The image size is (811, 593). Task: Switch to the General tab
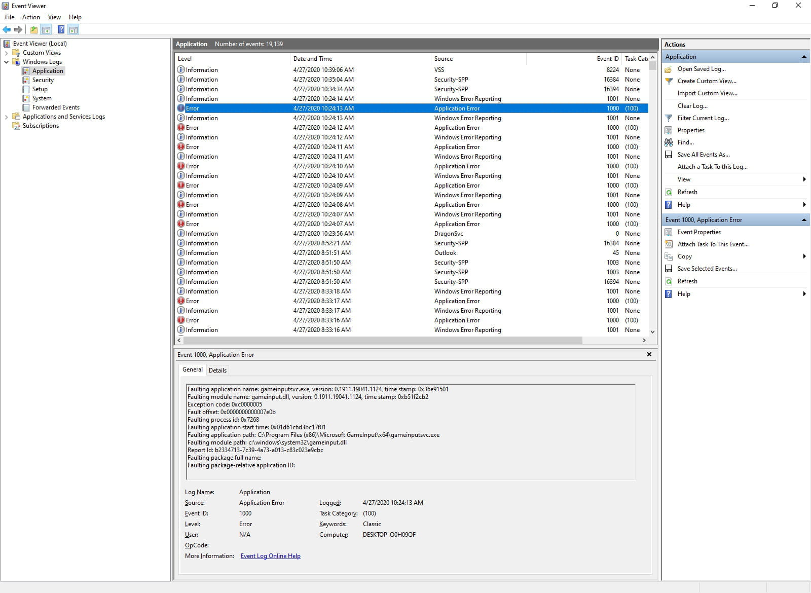[193, 370]
